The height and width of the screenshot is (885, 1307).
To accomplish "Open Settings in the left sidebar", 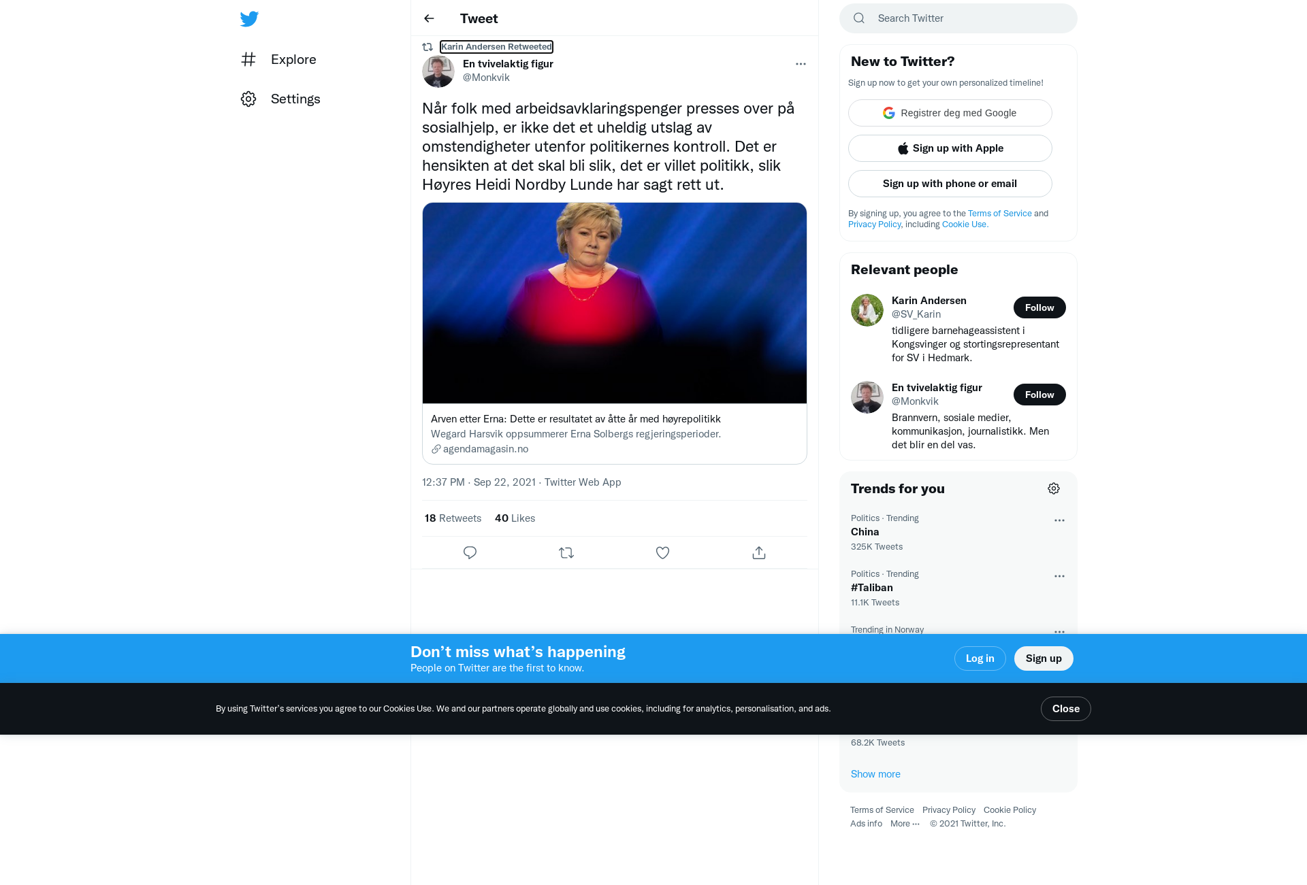I will 280,99.
